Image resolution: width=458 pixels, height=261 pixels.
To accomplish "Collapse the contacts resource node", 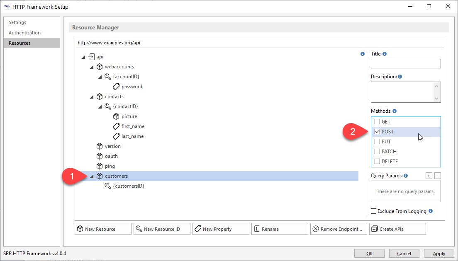I will coord(92,97).
